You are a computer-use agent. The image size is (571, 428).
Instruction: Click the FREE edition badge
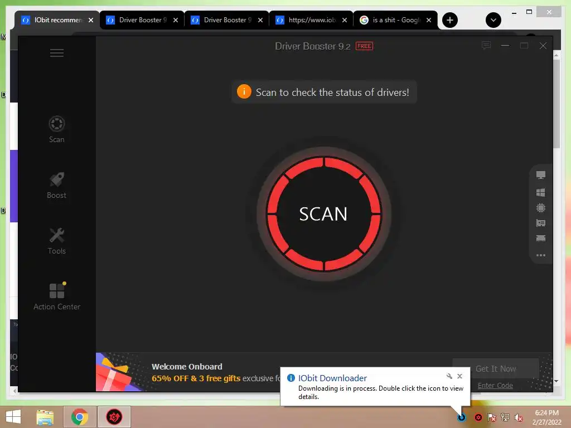[x=364, y=46]
